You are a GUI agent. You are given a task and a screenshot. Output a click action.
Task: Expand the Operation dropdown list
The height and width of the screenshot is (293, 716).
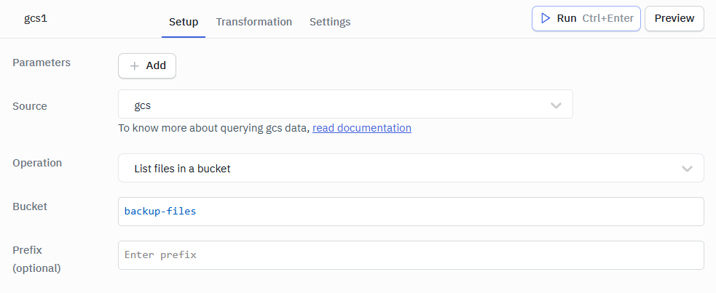click(x=410, y=169)
